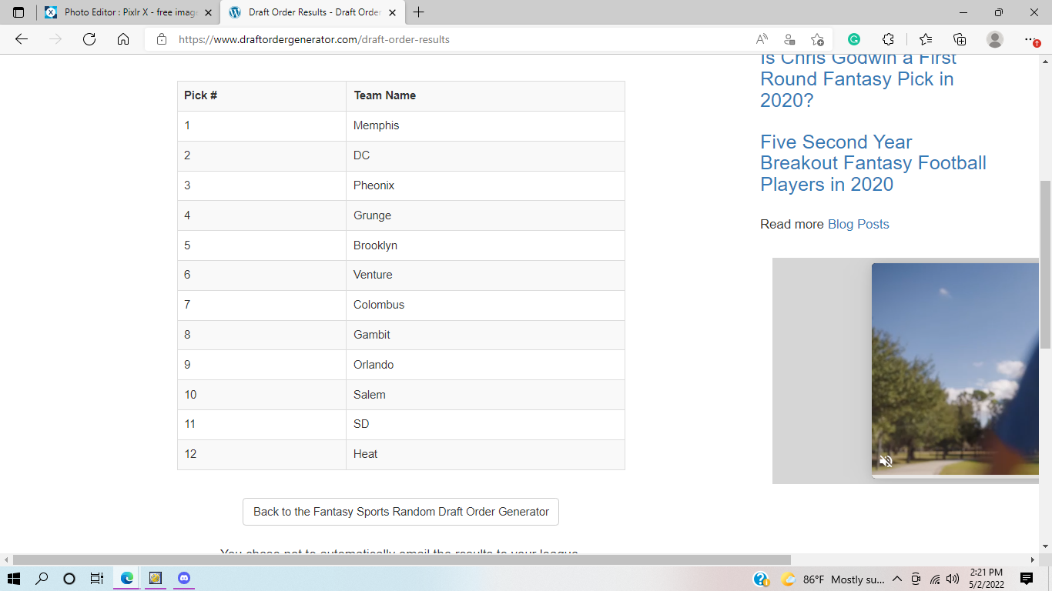Click the back navigation arrow
The image size is (1052, 591).
click(22, 39)
